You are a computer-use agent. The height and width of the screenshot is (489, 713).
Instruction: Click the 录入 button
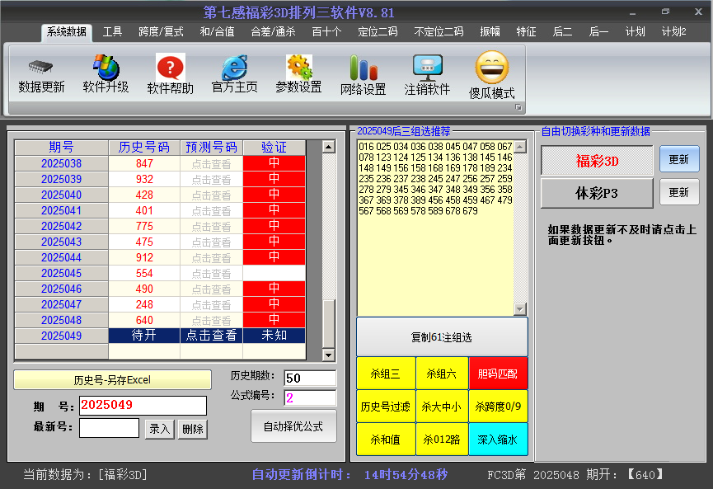(x=160, y=429)
